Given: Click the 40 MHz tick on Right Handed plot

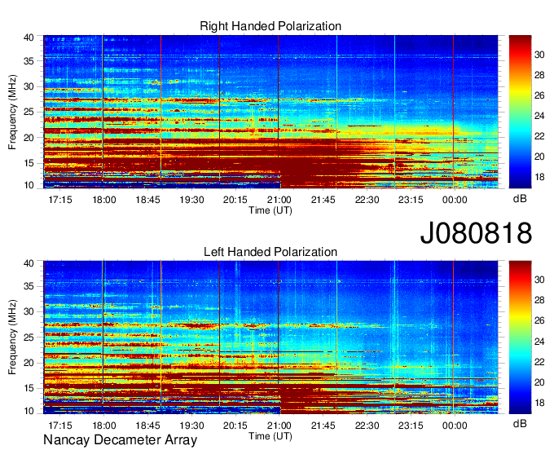Looking at the screenshot, I should click(29, 37).
